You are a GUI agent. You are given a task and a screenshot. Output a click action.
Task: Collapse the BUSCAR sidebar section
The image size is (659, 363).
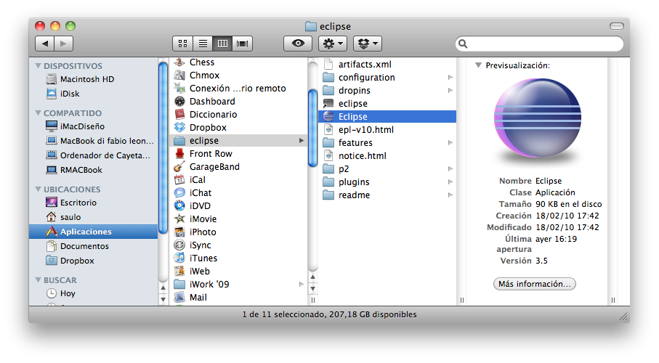tap(39, 280)
